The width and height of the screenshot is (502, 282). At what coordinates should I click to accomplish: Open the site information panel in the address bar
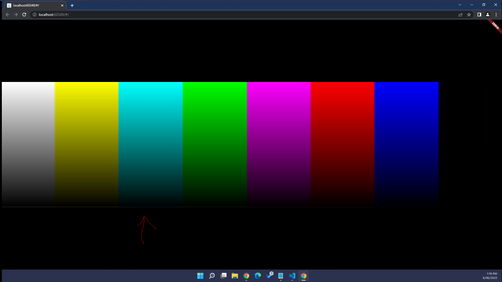tap(35, 15)
